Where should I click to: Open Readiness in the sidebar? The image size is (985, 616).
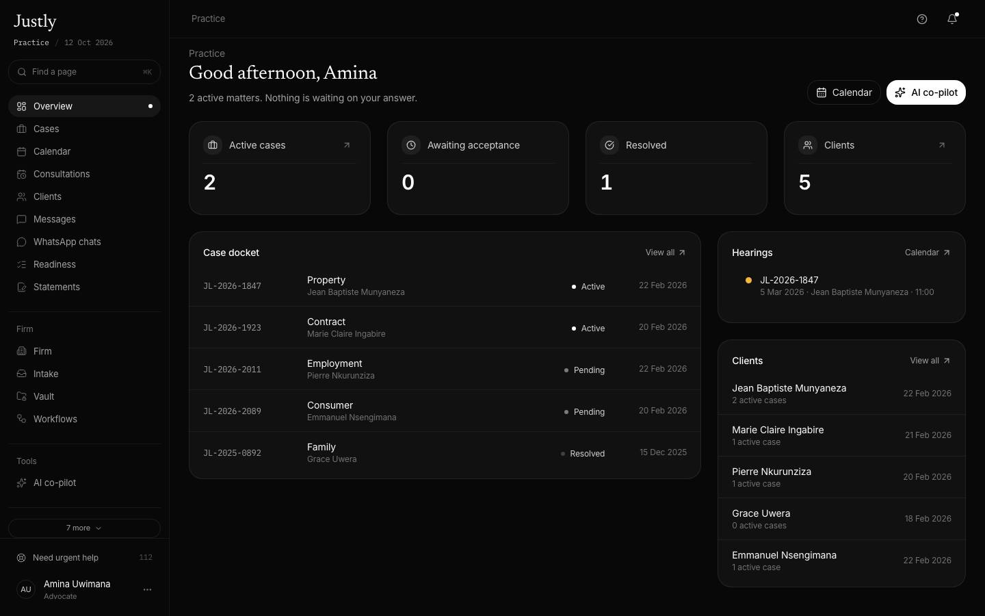click(x=84, y=264)
